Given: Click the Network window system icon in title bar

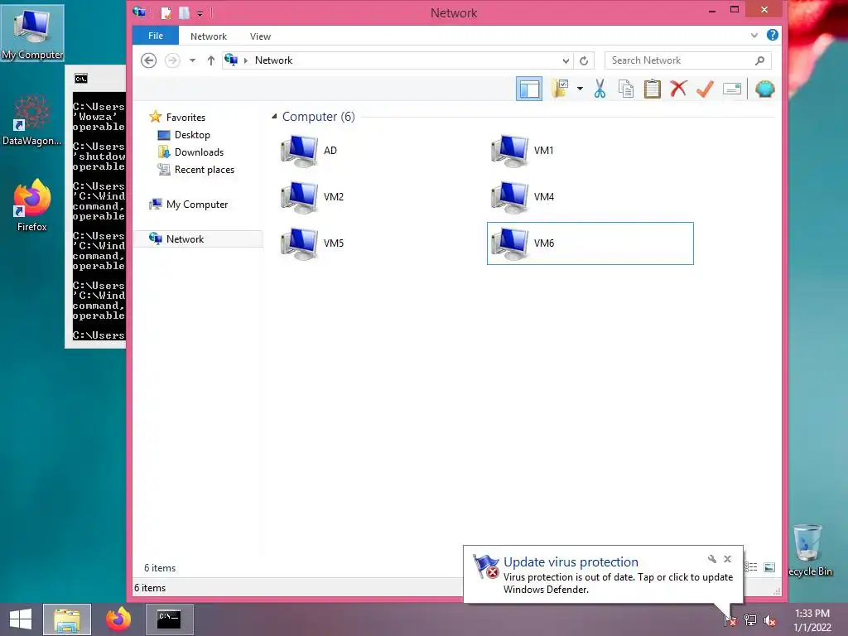Looking at the screenshot, I should click(x=139, y=12).
